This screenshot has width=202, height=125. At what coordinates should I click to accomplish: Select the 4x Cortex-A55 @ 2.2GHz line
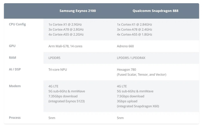tap(66, 34)
